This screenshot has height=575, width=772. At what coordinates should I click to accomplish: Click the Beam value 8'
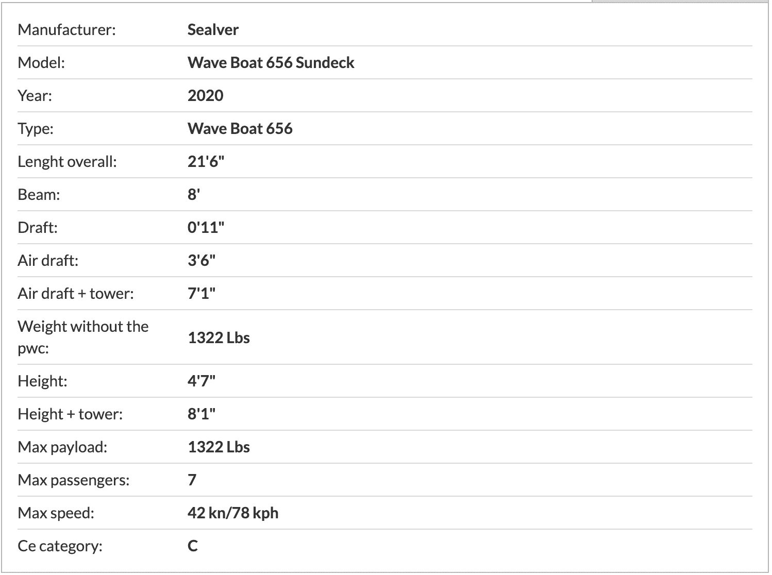coord(194,194)
